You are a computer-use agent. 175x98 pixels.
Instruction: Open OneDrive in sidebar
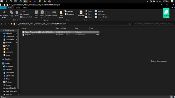click(8, 59)
